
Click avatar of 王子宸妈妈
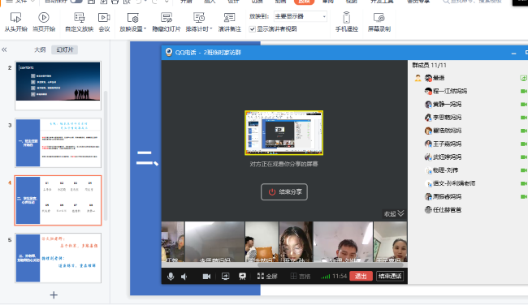pos(428,144)
